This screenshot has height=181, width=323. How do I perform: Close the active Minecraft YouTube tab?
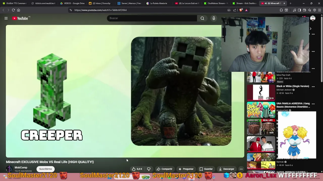(x=284, y=3)
